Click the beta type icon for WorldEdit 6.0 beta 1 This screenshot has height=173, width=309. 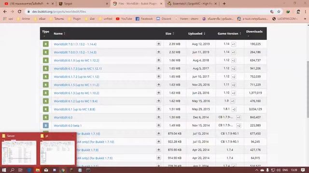pos(46,125)
